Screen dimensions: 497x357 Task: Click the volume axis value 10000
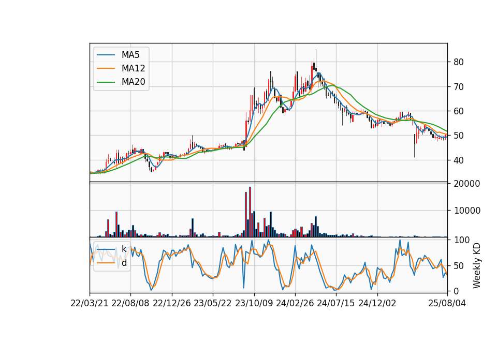tap(467, 211)
